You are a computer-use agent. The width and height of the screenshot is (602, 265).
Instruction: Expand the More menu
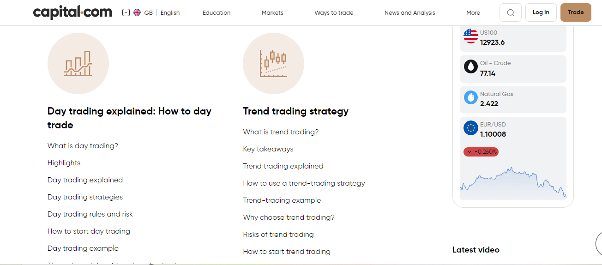[473, 12]
